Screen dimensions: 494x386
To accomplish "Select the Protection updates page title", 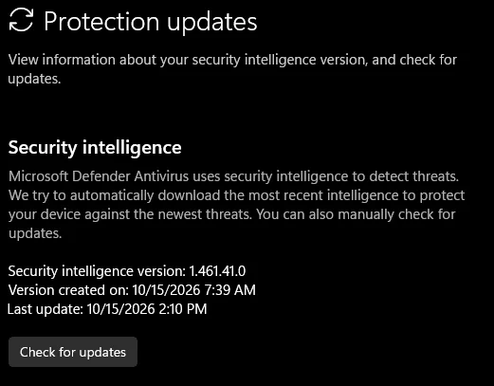I will (x=150, y=22).
